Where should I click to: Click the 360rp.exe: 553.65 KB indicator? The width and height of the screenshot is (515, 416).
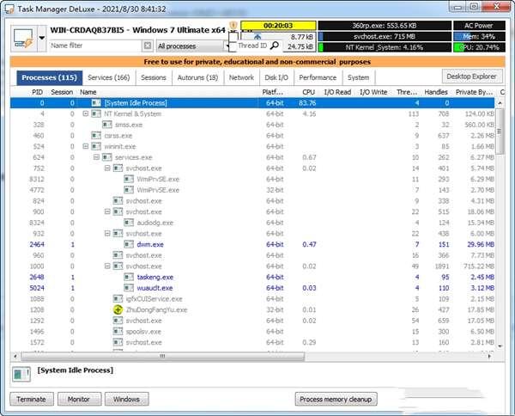(385, 26)
